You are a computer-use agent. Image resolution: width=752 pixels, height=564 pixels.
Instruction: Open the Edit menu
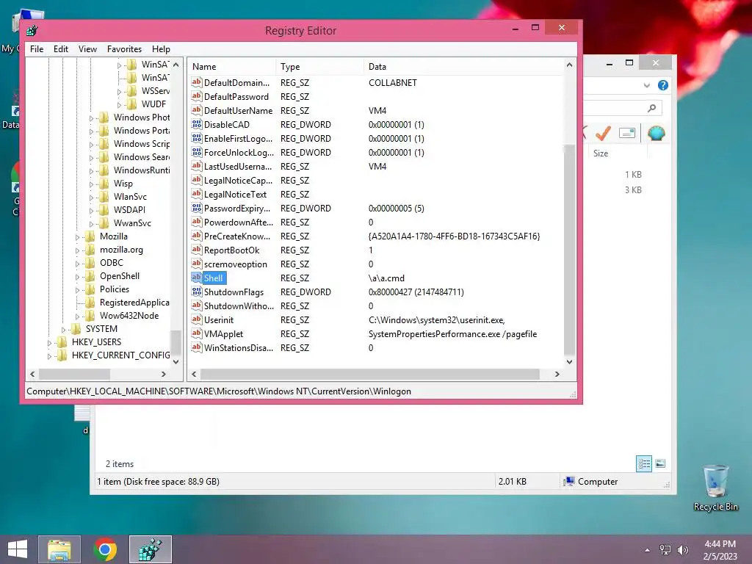coord(60,49)
